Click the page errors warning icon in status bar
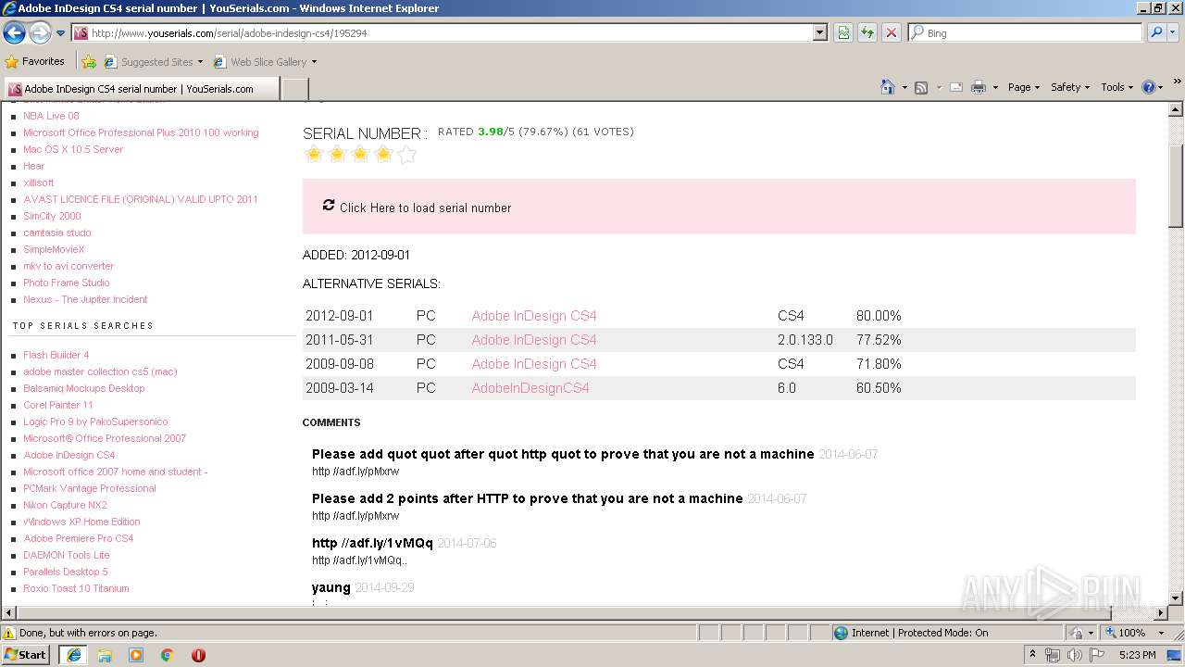The height and width of the screenshot is (667, 1185). tap(9, 633)
